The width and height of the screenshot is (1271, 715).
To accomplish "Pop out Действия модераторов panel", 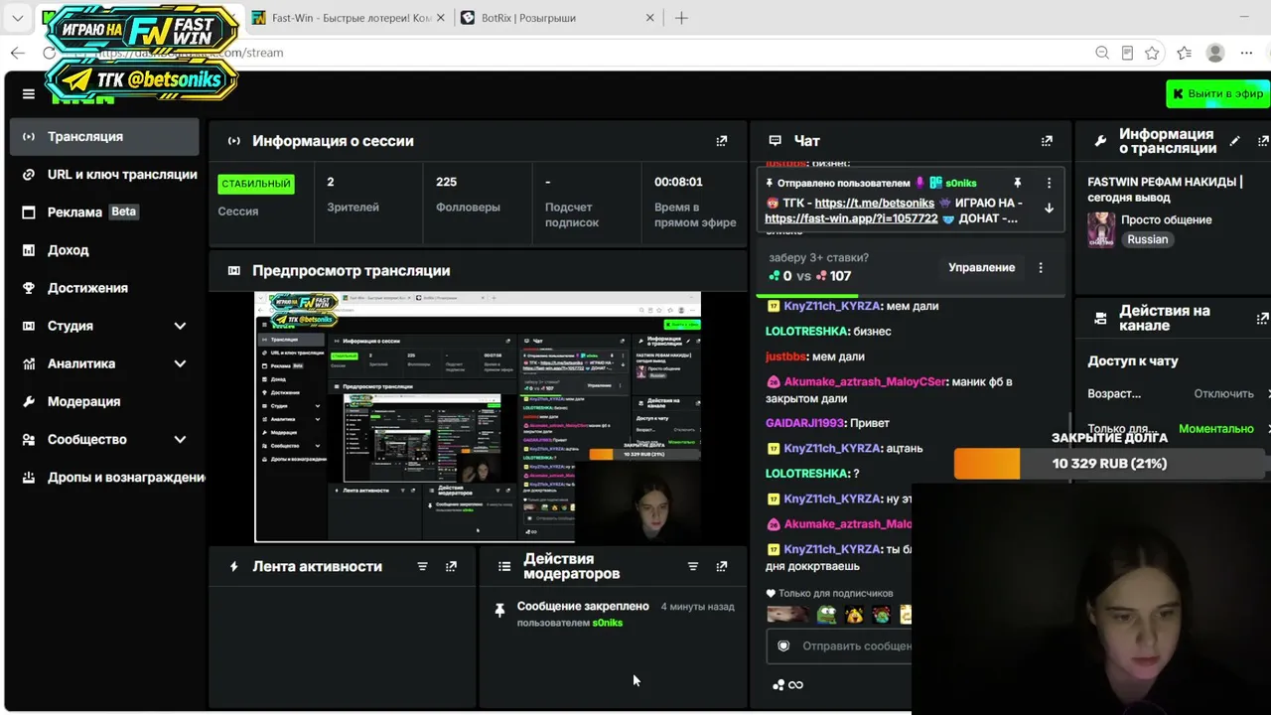I will click(x=722, y=566).
